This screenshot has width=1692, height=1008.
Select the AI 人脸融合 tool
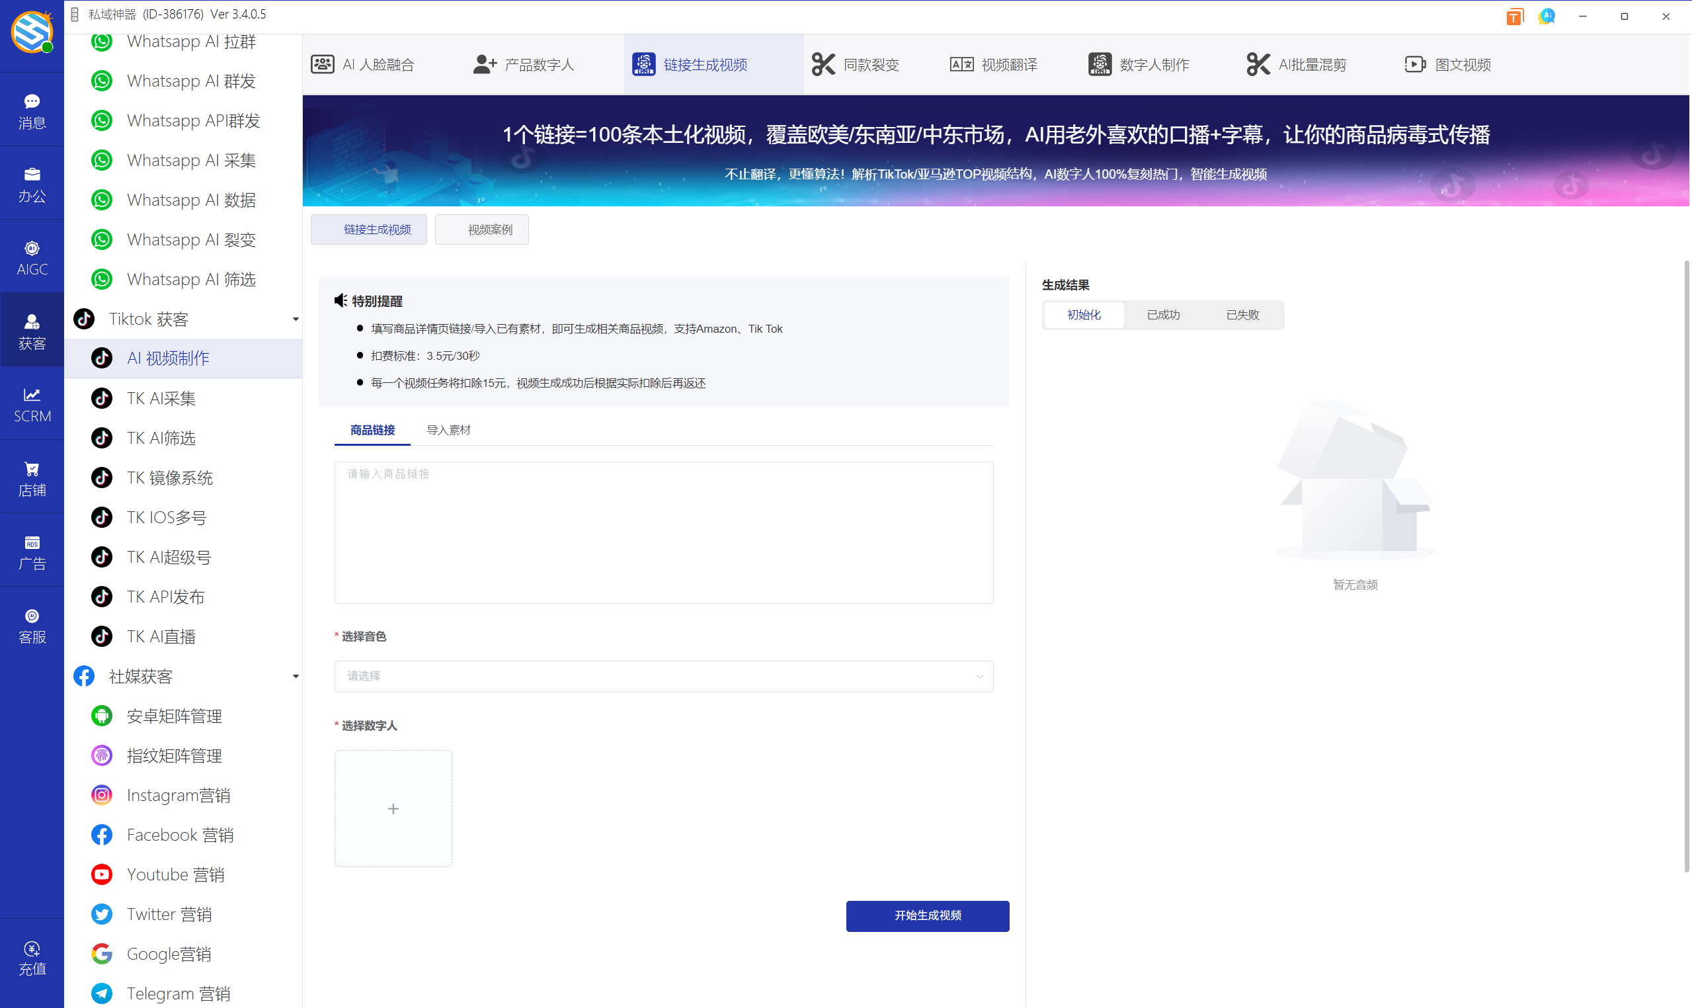tap(363, 65)
